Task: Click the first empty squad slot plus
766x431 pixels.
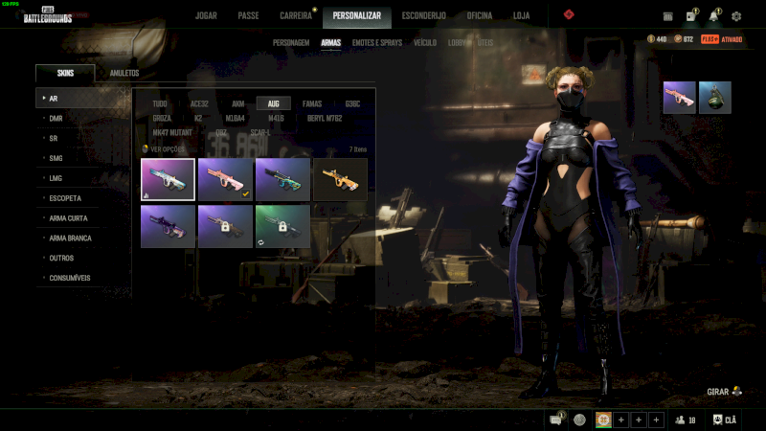Action: pos(620,420)
